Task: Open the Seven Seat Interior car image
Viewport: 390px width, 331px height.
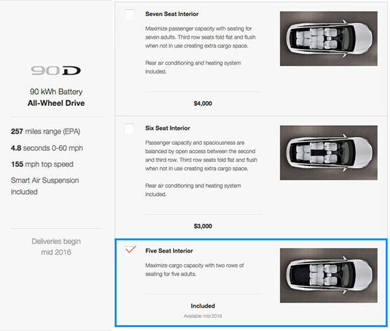Action: [329, 38]
